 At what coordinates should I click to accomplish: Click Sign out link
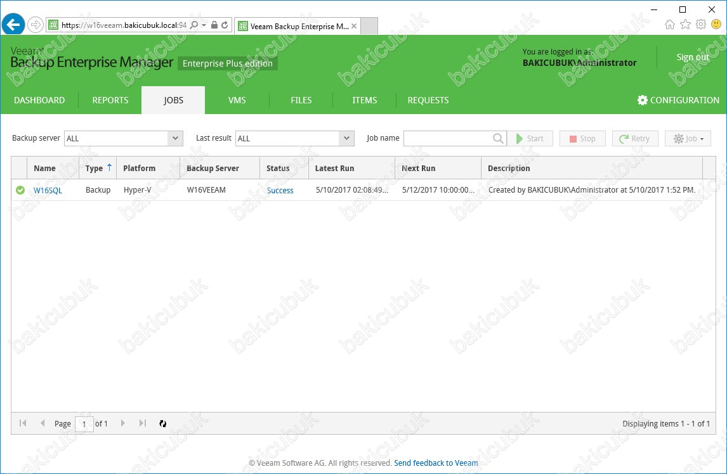point(693,57)
